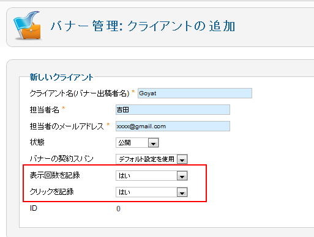This screenshot has width=314, height=237.
Task: Open the 表示回数を記録 dropdown
Action: [x=152, y=175]
